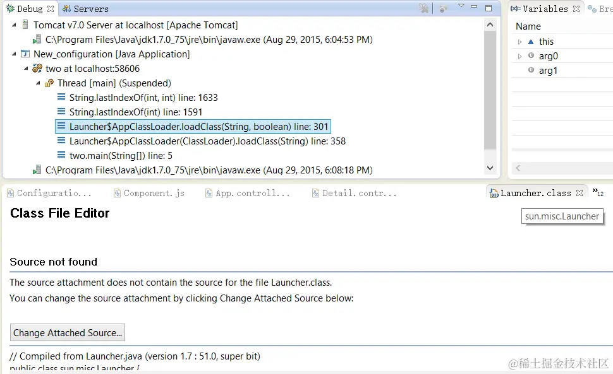This screenshot has height=374, width=613.
Task: Click process icon of 6:08:18 PM javaw.exe
Action: pos(37,170)
